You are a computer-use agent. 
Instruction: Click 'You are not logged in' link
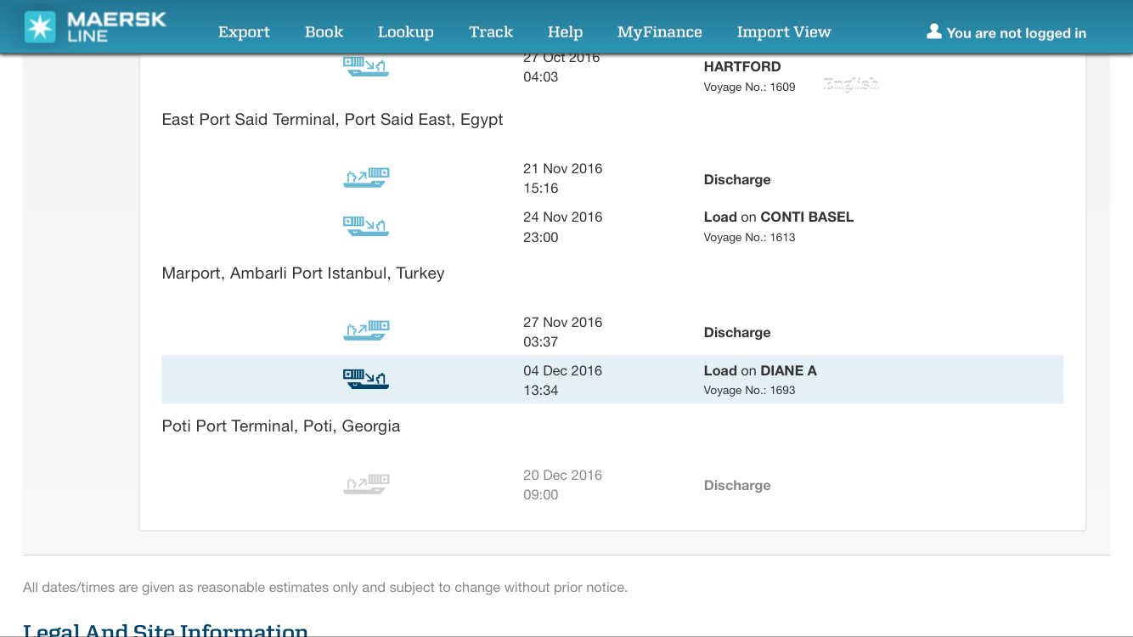[x=1016, y=33]
